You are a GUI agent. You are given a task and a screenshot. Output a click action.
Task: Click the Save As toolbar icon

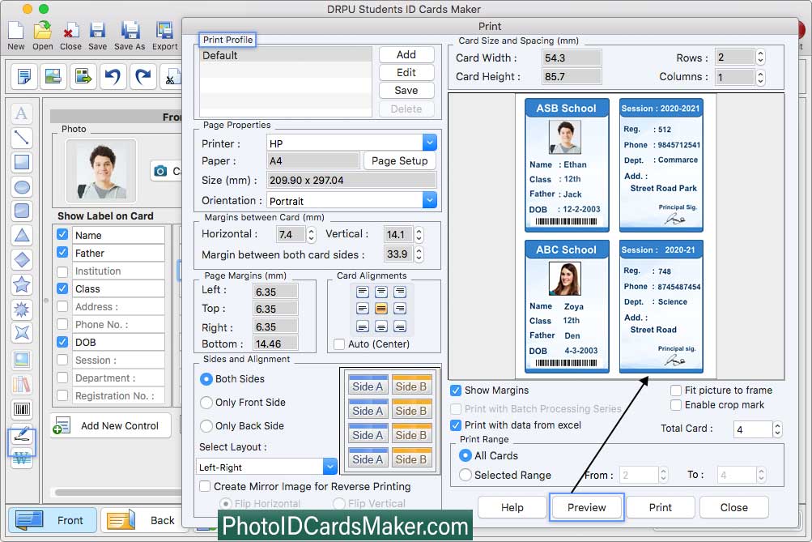[x=130, y=35]
